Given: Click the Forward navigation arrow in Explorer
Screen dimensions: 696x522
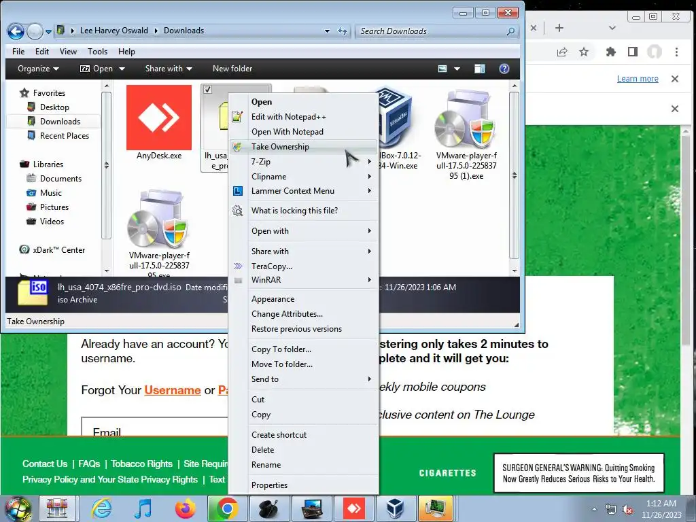Looking at the screenshot, I should coord(35,31).
